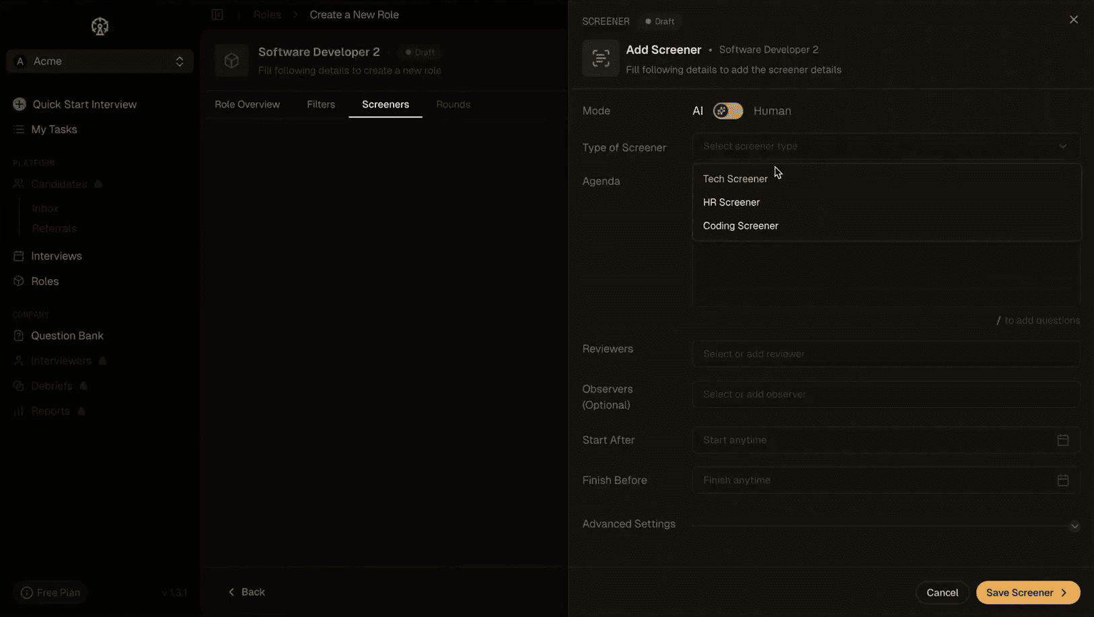1094x617 pixels.
Task: Click Roles in the breadcrumb
Action: pyautogui.click(x=267, y=15)
